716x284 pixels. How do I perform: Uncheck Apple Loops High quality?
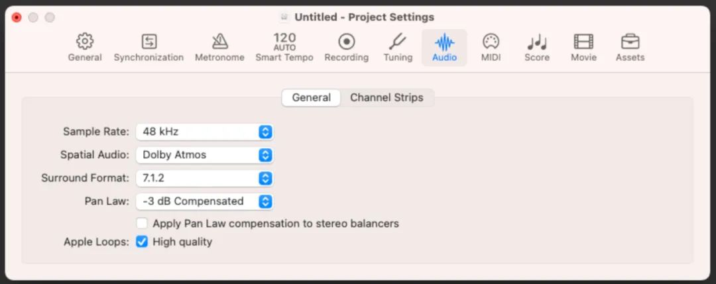[142, 242]
